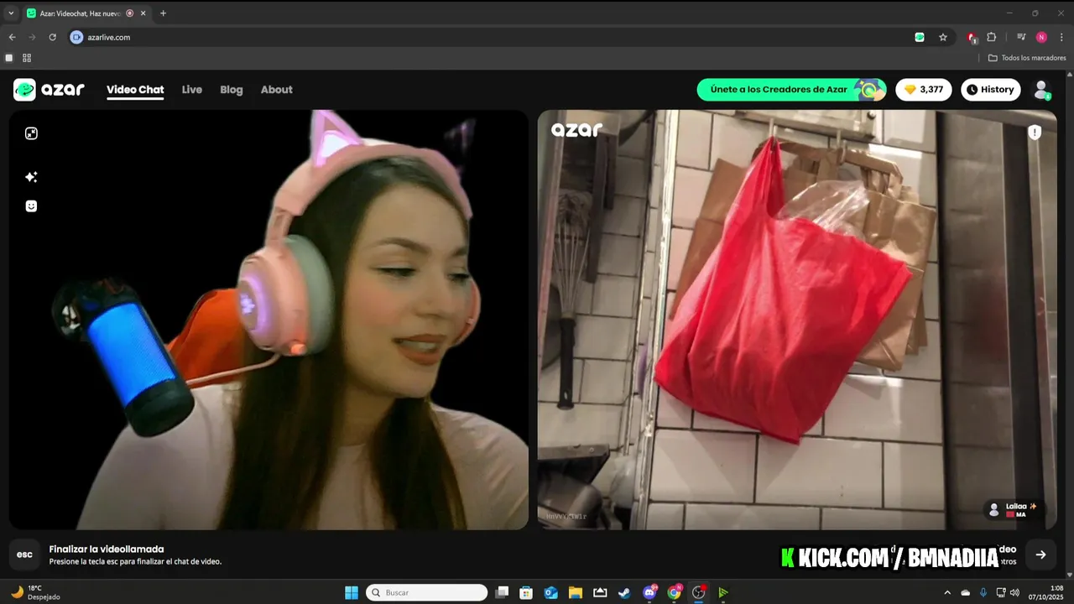1074x604 pixels.
Task: Open OBS Studio from taskbar
Action: point(699,592)
